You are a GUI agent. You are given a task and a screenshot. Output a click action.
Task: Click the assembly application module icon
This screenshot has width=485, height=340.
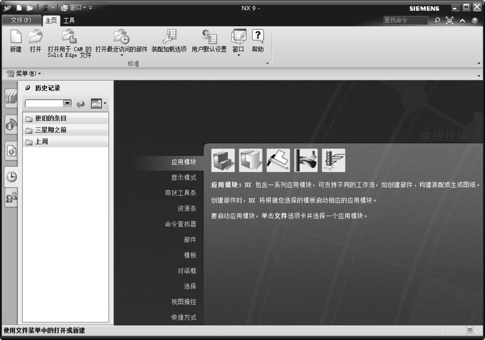tap(251, 160)
